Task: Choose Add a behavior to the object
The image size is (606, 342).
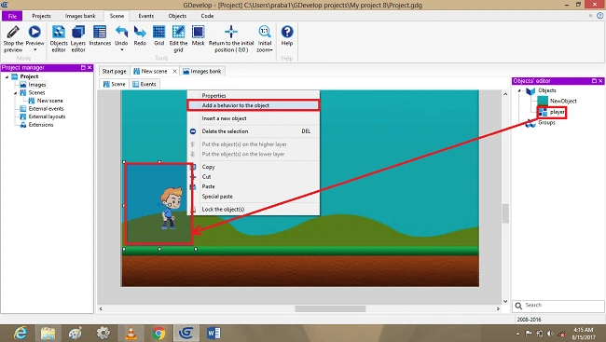Action: pyautogui.click(x=254, y=105)
